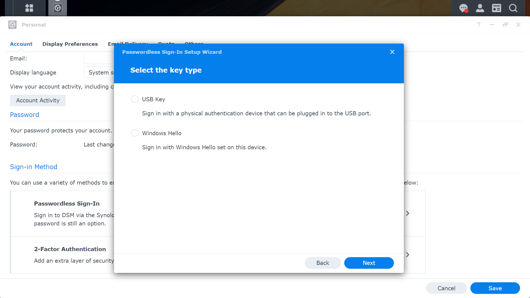
Task: Click the Personal settings taskbar icon
Action: [x=57, y=8]
